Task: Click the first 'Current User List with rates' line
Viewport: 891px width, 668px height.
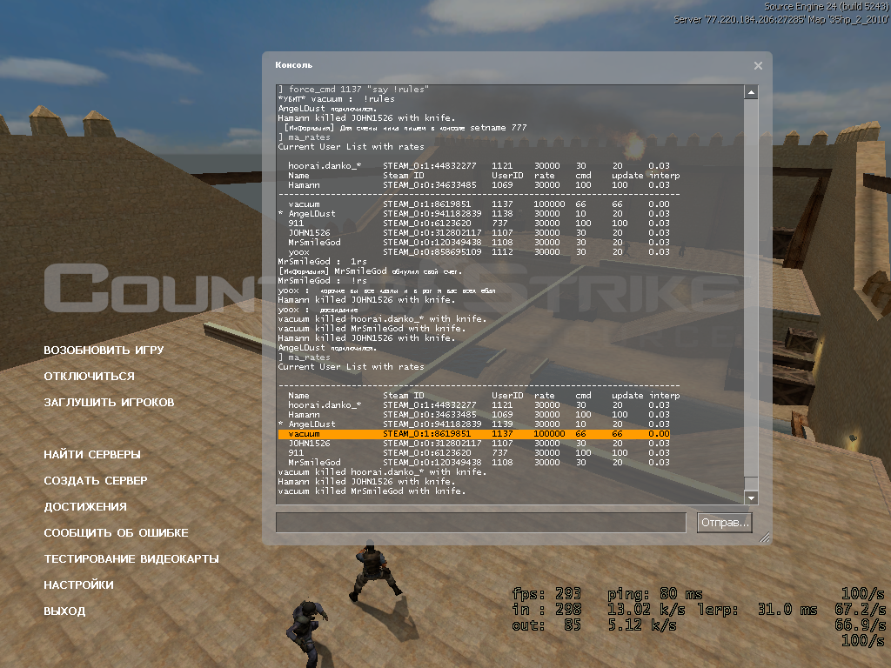Action: (x=351, y=146)
